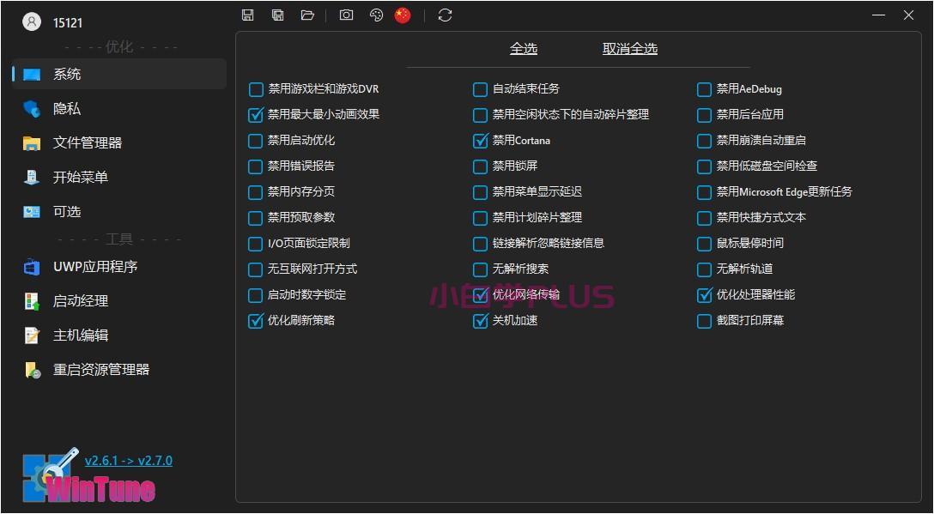This screenshot has height=514, width=934.
Task: Close the WinTune window
Action: [908, 15]
